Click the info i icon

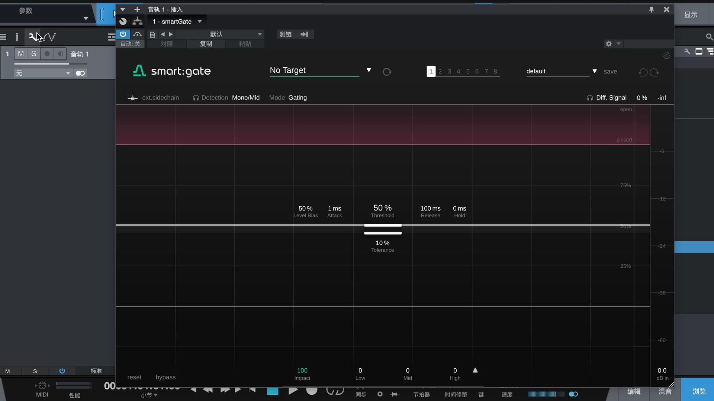tap(17, 37)
